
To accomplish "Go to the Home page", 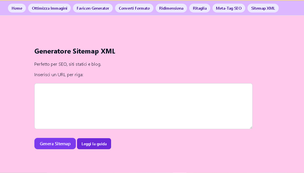I will pos(17,8).
